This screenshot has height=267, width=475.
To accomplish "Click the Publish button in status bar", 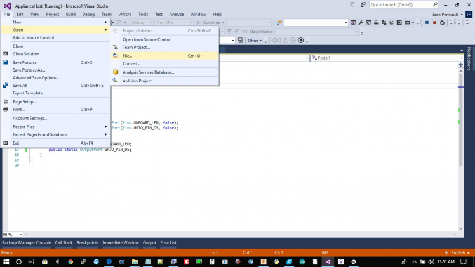I will click(458, 252).
